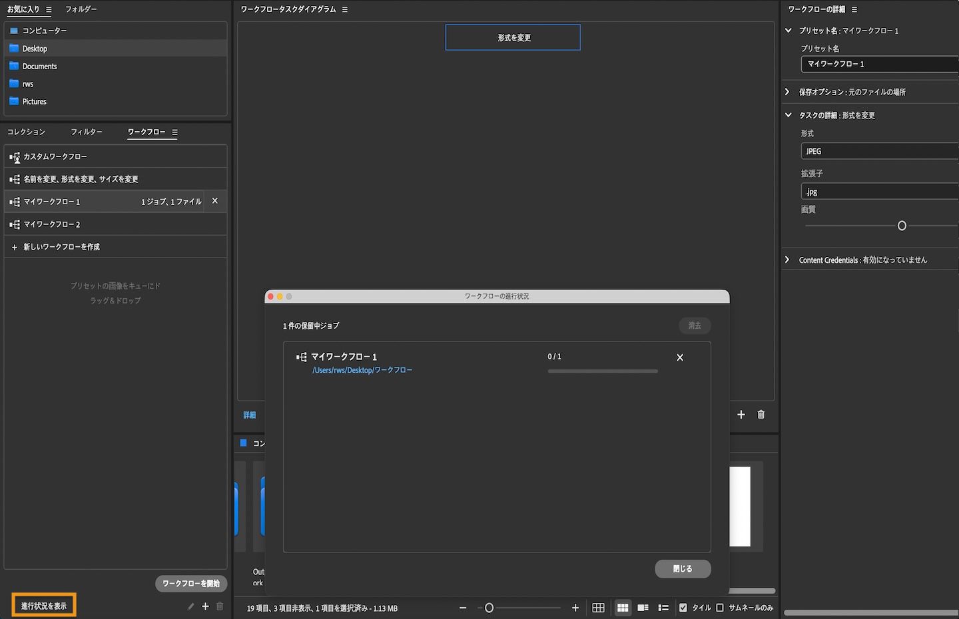Select the Pictures folder icon
959x619 pixels.
pos(14,101)
